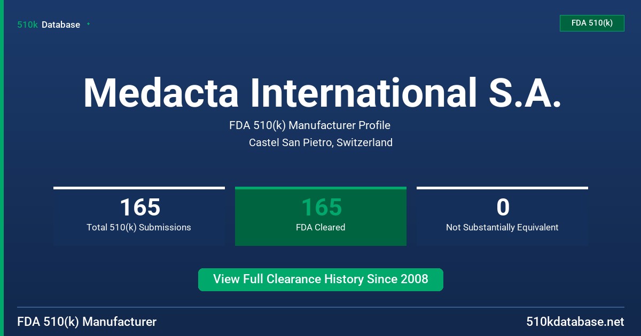This screenshot has width=641, height=336.
Task: Click the FDA 510(k) Manufacturer footer label
Action: click(x=87, y=322)
